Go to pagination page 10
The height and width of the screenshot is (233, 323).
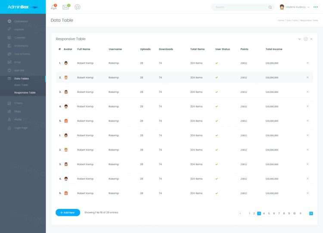pos(295,214)
